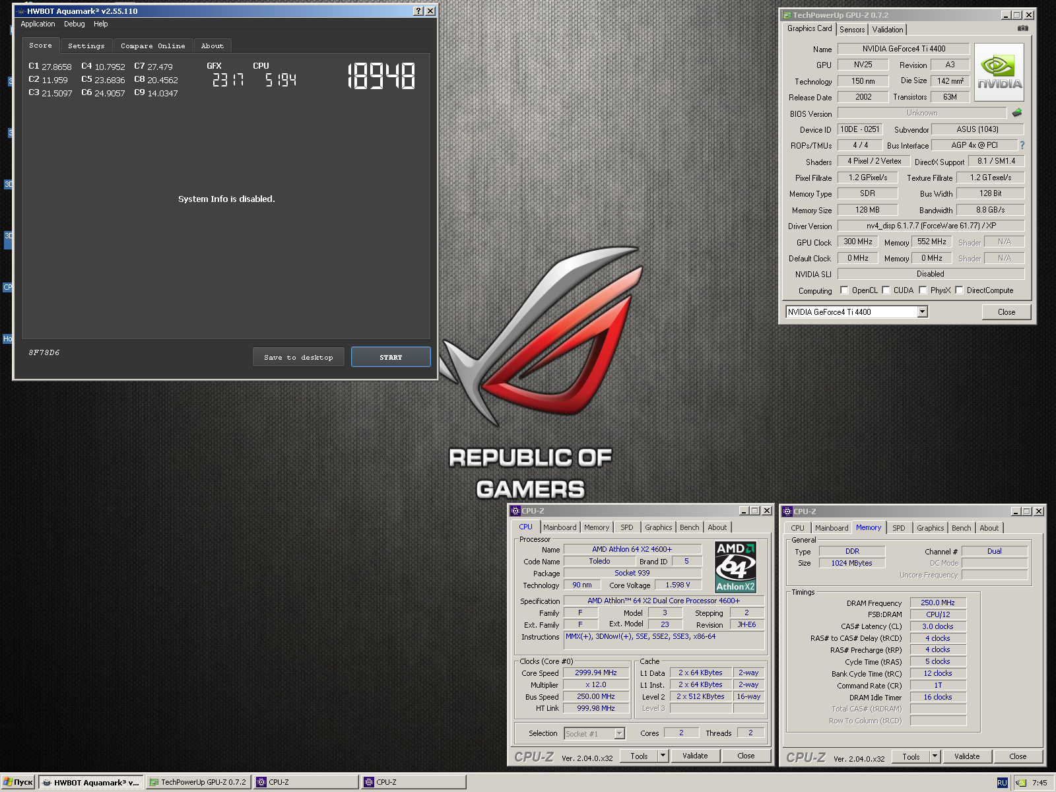Click the DRAM Frequency value 250.0 MHz
1056x792 pixels.
tap(938, 603)
